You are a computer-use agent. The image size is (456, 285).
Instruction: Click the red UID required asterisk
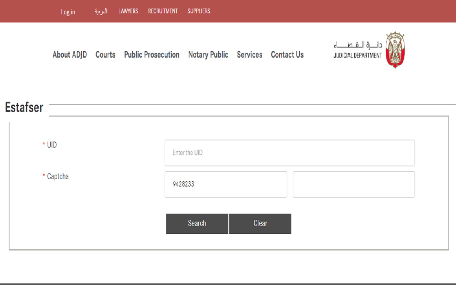point(44,144)
